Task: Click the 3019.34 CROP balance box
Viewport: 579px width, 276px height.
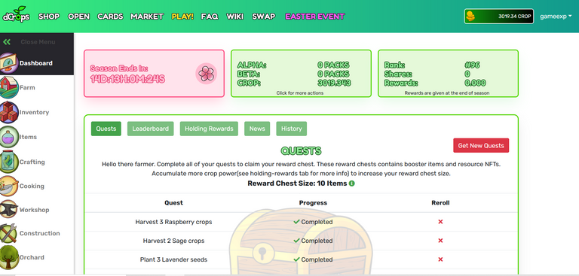Action: (499, 17)
